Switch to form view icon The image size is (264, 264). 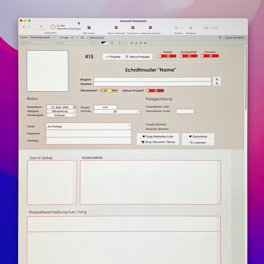[x=72, y=37]
